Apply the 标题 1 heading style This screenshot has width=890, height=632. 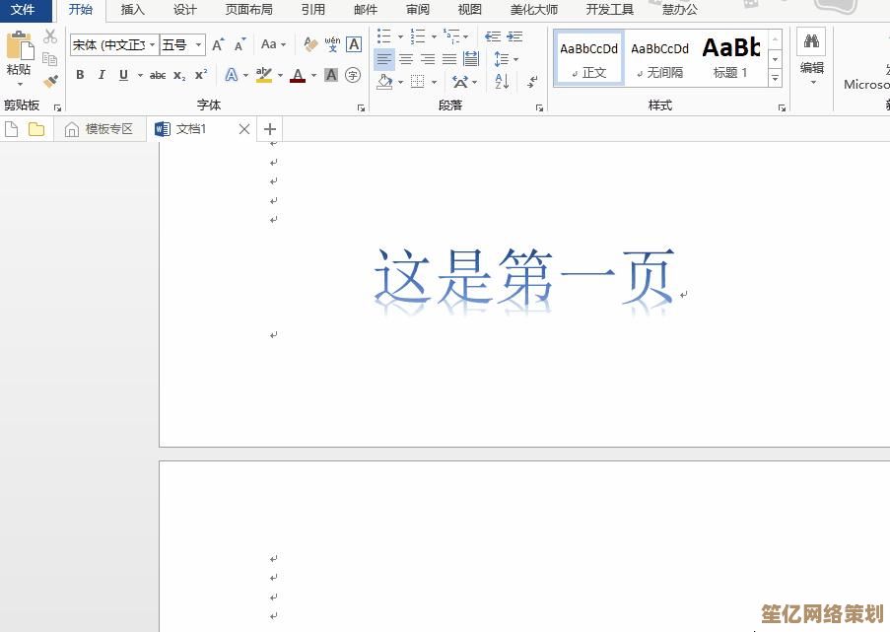point(730,57)
